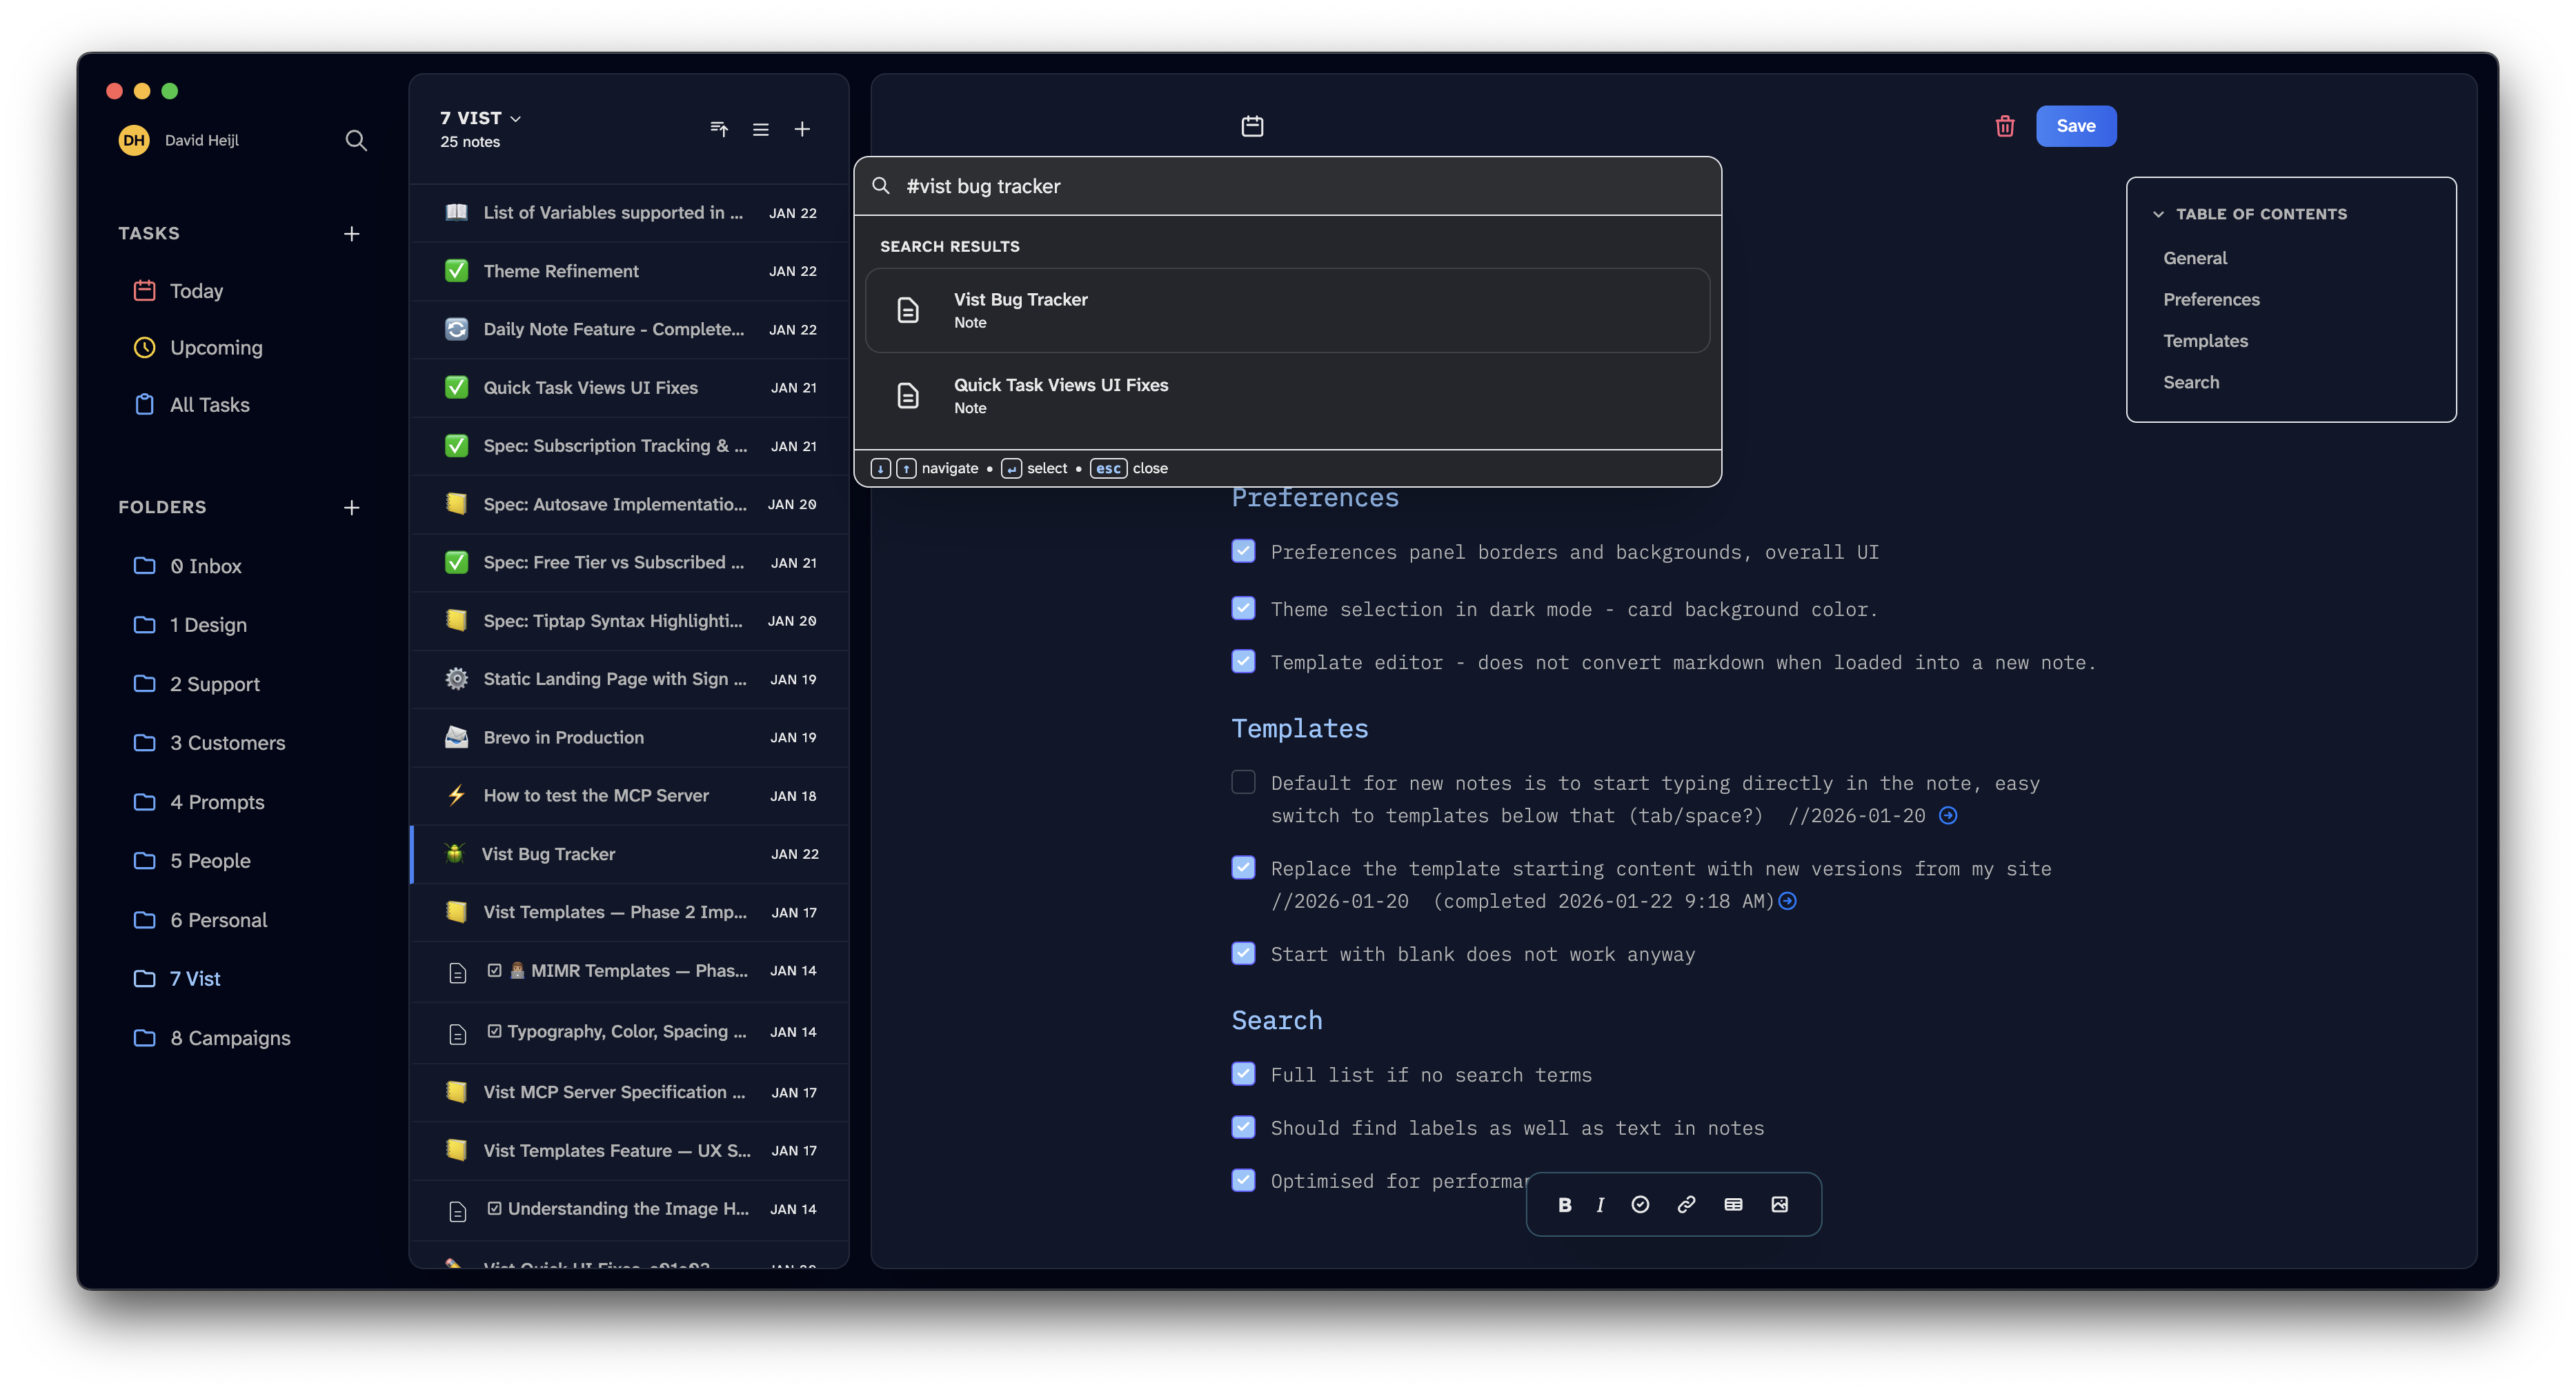Screen dimensions: 2576x1392
Task: Open the sort options in the note list
Action: 718,129
